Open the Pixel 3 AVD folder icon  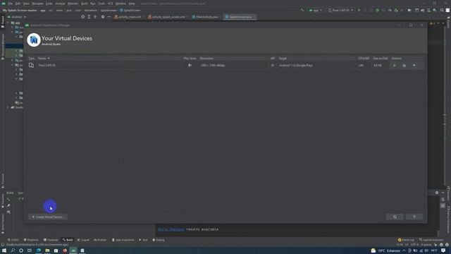[x=404, y=66]
